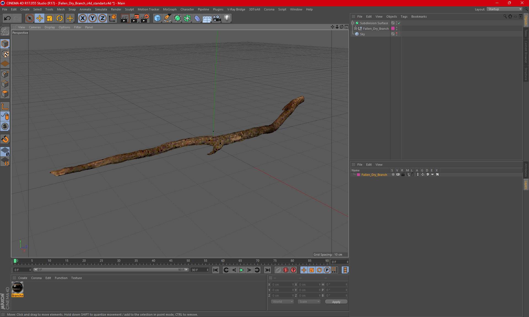Open the Simulate menu
This screenshot has height=317, width=529.
101,9
